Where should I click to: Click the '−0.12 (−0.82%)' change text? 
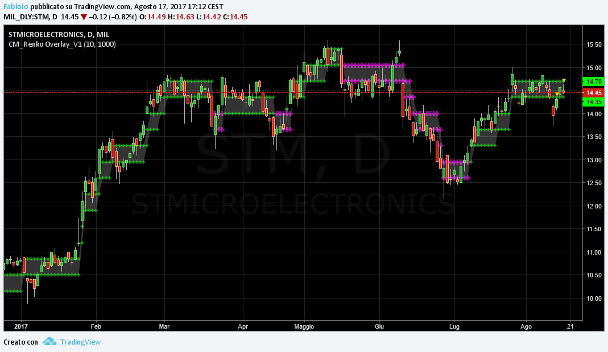pyautogui.click(x=113, y=17)
